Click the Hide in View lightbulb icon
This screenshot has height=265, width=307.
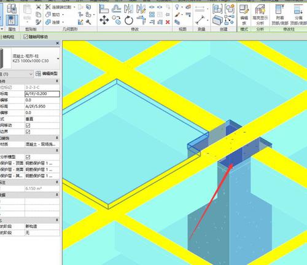[x=177, y=7]
